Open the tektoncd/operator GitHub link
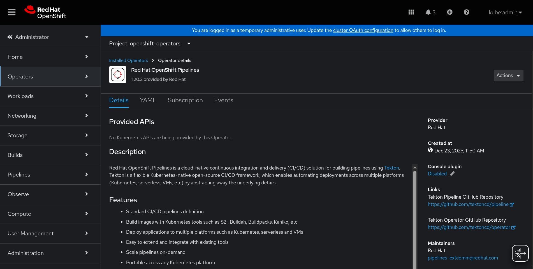Image resolution: width=533 pixels, height=269 pixels. [472, 228]
